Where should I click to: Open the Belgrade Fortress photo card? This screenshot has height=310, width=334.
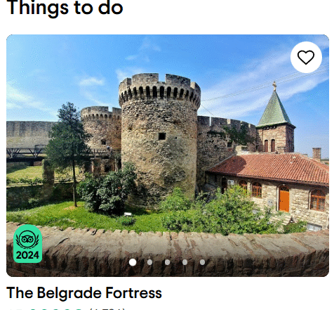(168, 155)
